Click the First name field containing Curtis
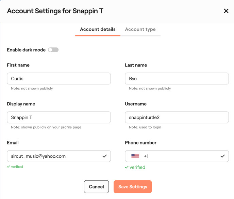 coord(59,79)
